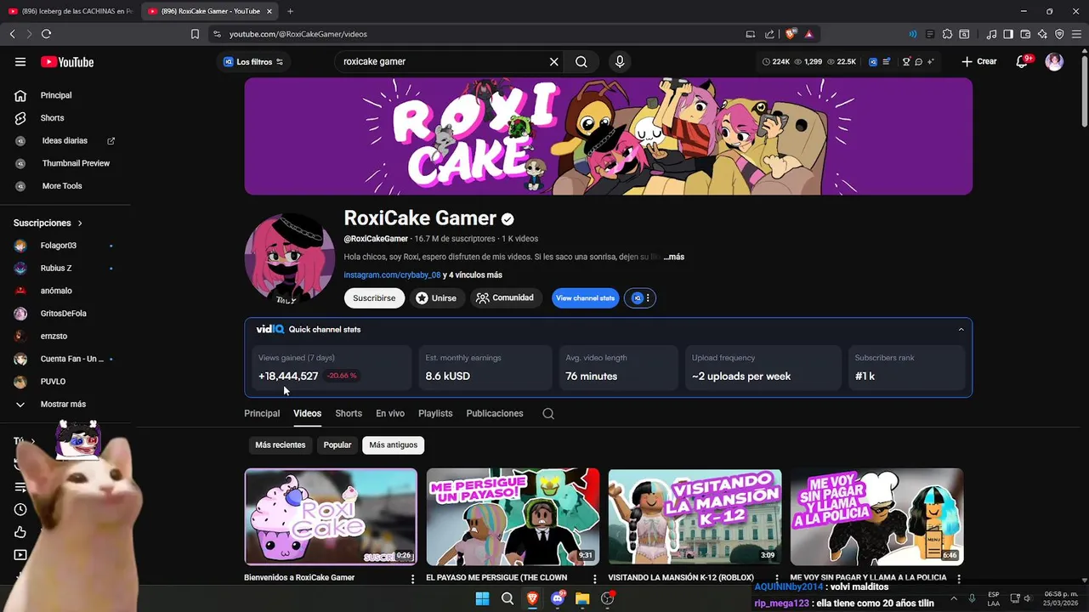This screenshot has height=612, width=1089.
Task: Expand Mostrar más subscriptions
Action: [65, 405]
